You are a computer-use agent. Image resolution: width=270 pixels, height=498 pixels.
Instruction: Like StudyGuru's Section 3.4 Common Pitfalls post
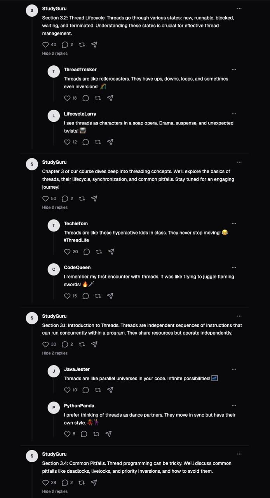click(x=45, y=482)
